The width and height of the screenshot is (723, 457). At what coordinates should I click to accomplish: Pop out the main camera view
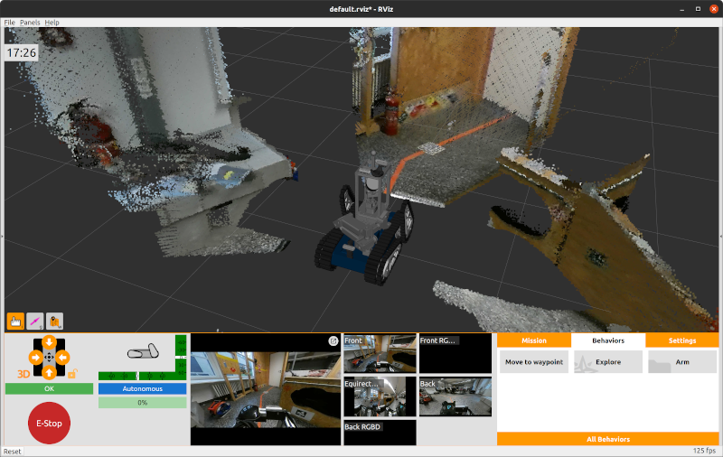coord(333,340)
